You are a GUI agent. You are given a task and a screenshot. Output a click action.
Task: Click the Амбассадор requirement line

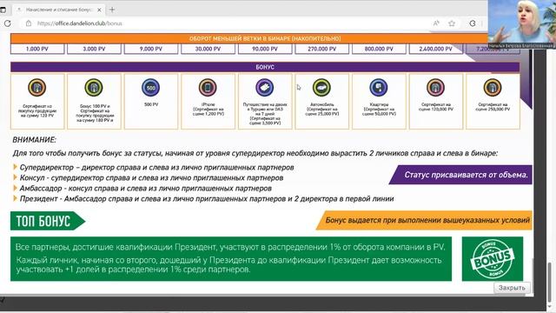tap(145, 188)
